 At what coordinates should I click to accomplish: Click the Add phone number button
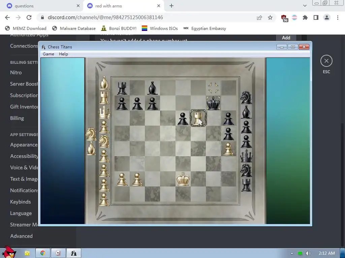point(286,38)
